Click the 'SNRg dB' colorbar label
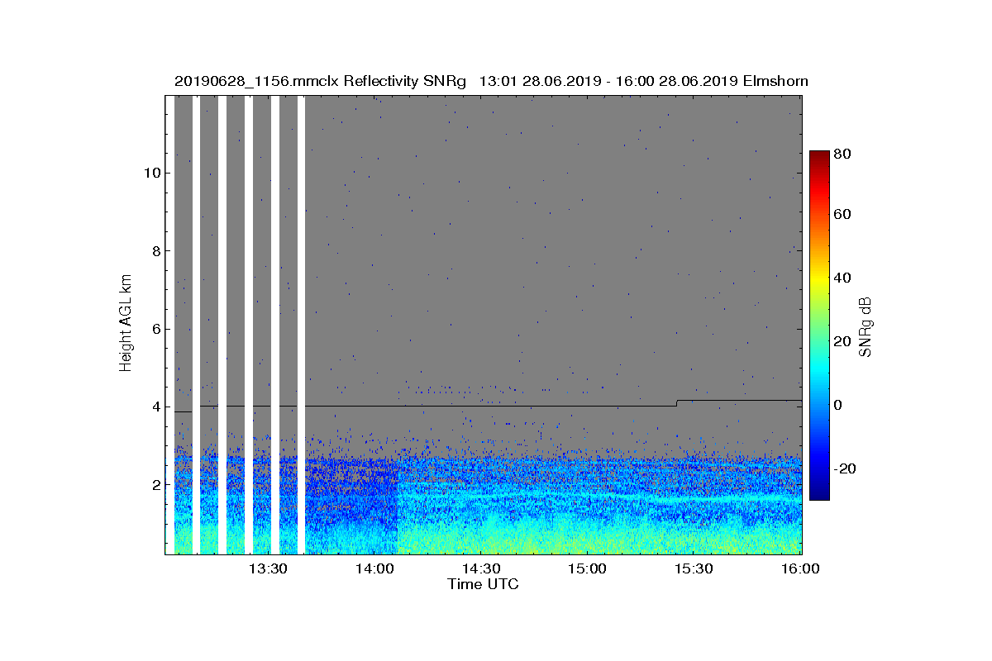 point(865,326)
